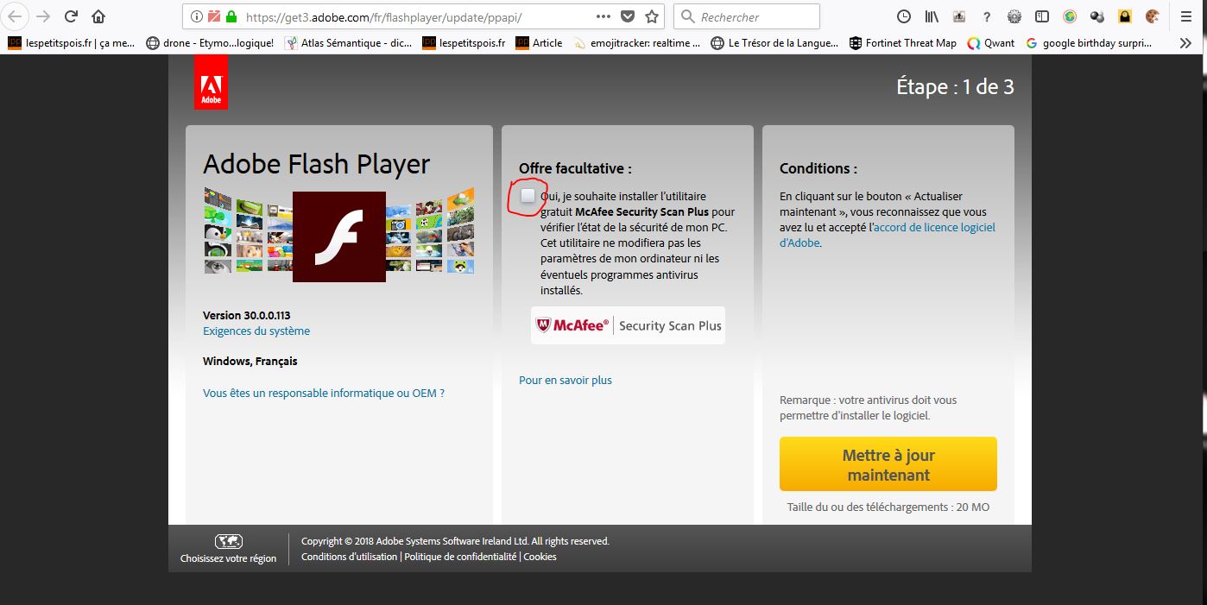The image size is (1207, 605).
Task: Bookmark this page with the star icon
Action: click(652, 16)
